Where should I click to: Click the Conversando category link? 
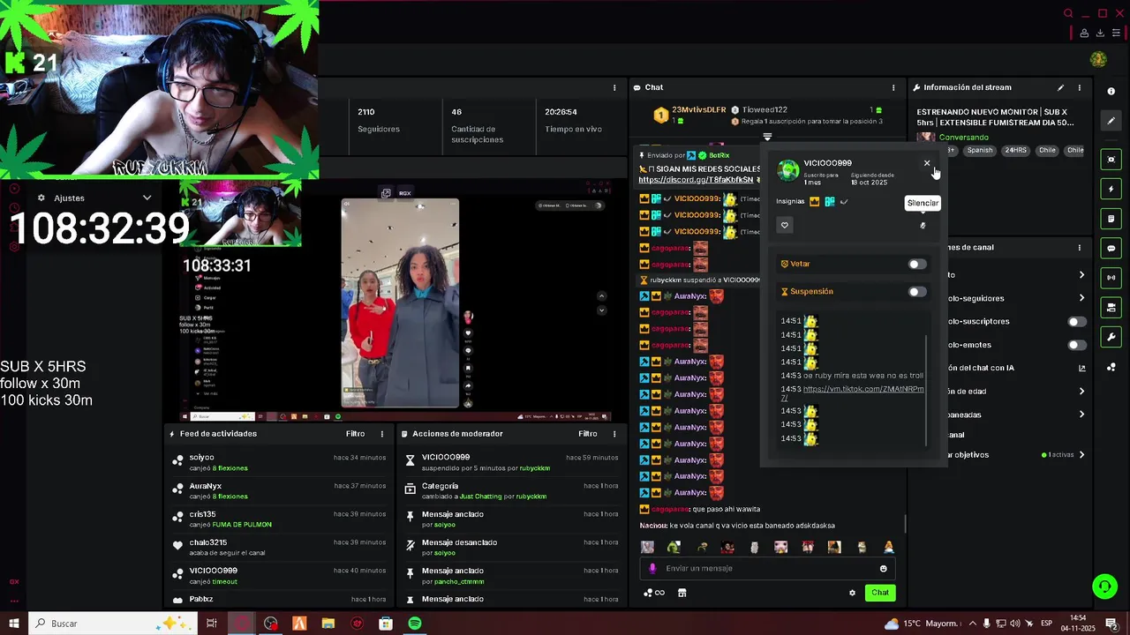[x=964, y=138]
